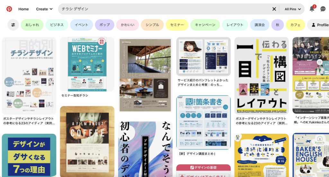Click the サービス紹介のパンフレットよかった caption
The height and width of the screenshot is (177, 329).
[203, 82]
